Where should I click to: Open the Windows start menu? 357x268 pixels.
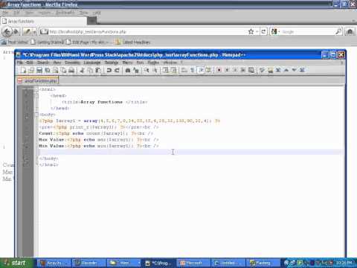[16, 263]
